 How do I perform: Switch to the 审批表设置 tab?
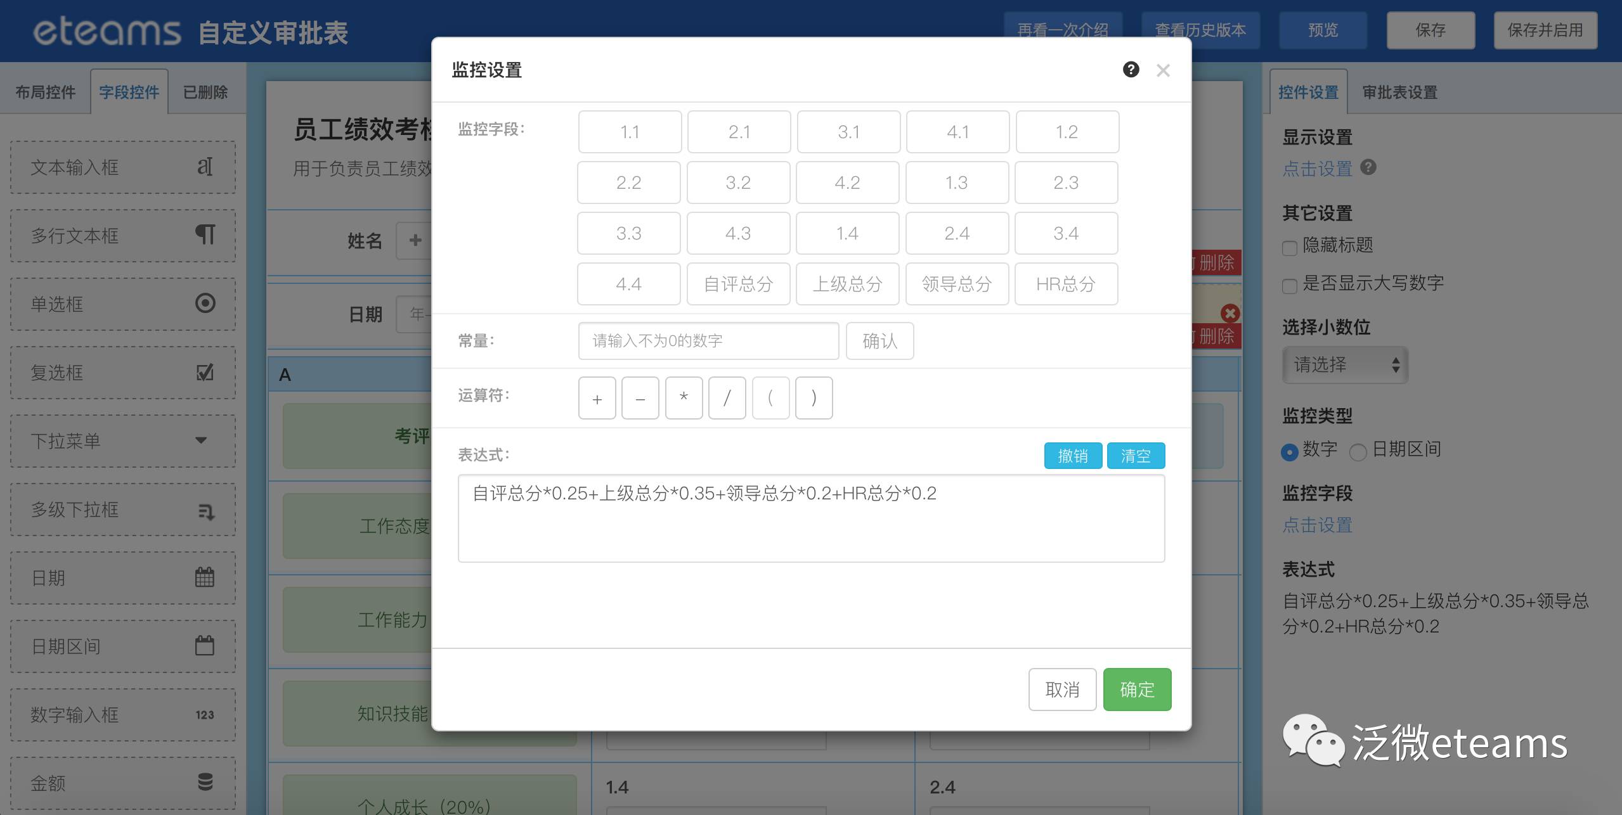point(1399,93)
